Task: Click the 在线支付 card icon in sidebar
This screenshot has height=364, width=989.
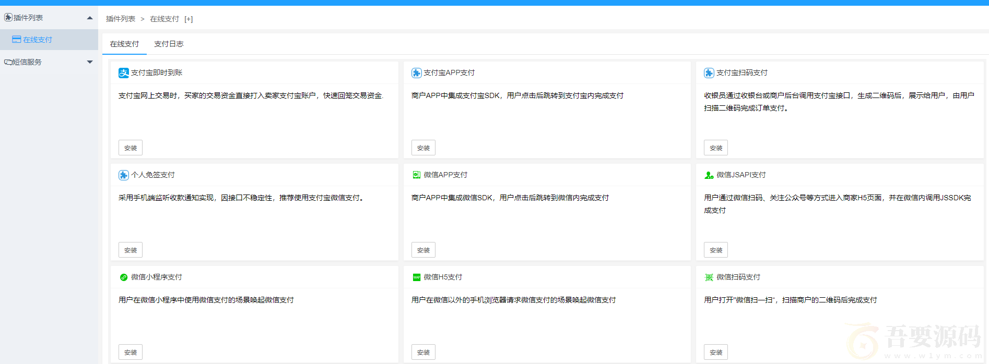Action: 17,39
